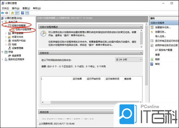This screenshot has height=128, width=179.
Task: Collapse the 系统工具 node chevron
Action: (x=2, y=22)
